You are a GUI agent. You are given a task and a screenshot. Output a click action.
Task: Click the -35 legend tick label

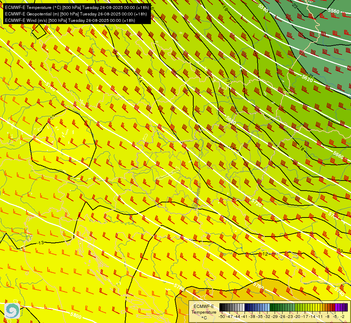point(260,317)
